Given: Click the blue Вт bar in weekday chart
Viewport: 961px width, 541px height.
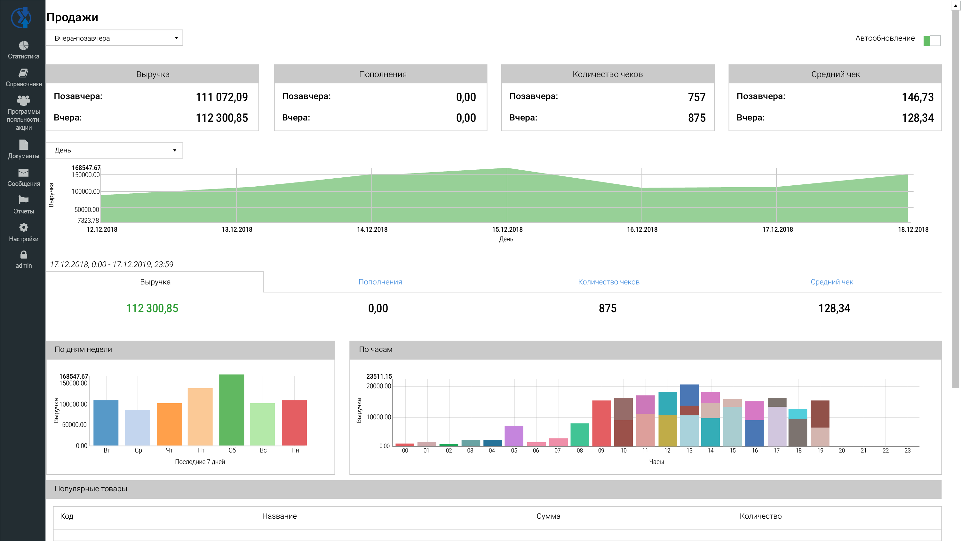Looking at the screenshot, I should click(x=106, y=423).
